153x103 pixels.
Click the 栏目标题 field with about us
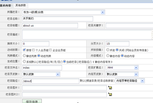click(x=50, y=26)
